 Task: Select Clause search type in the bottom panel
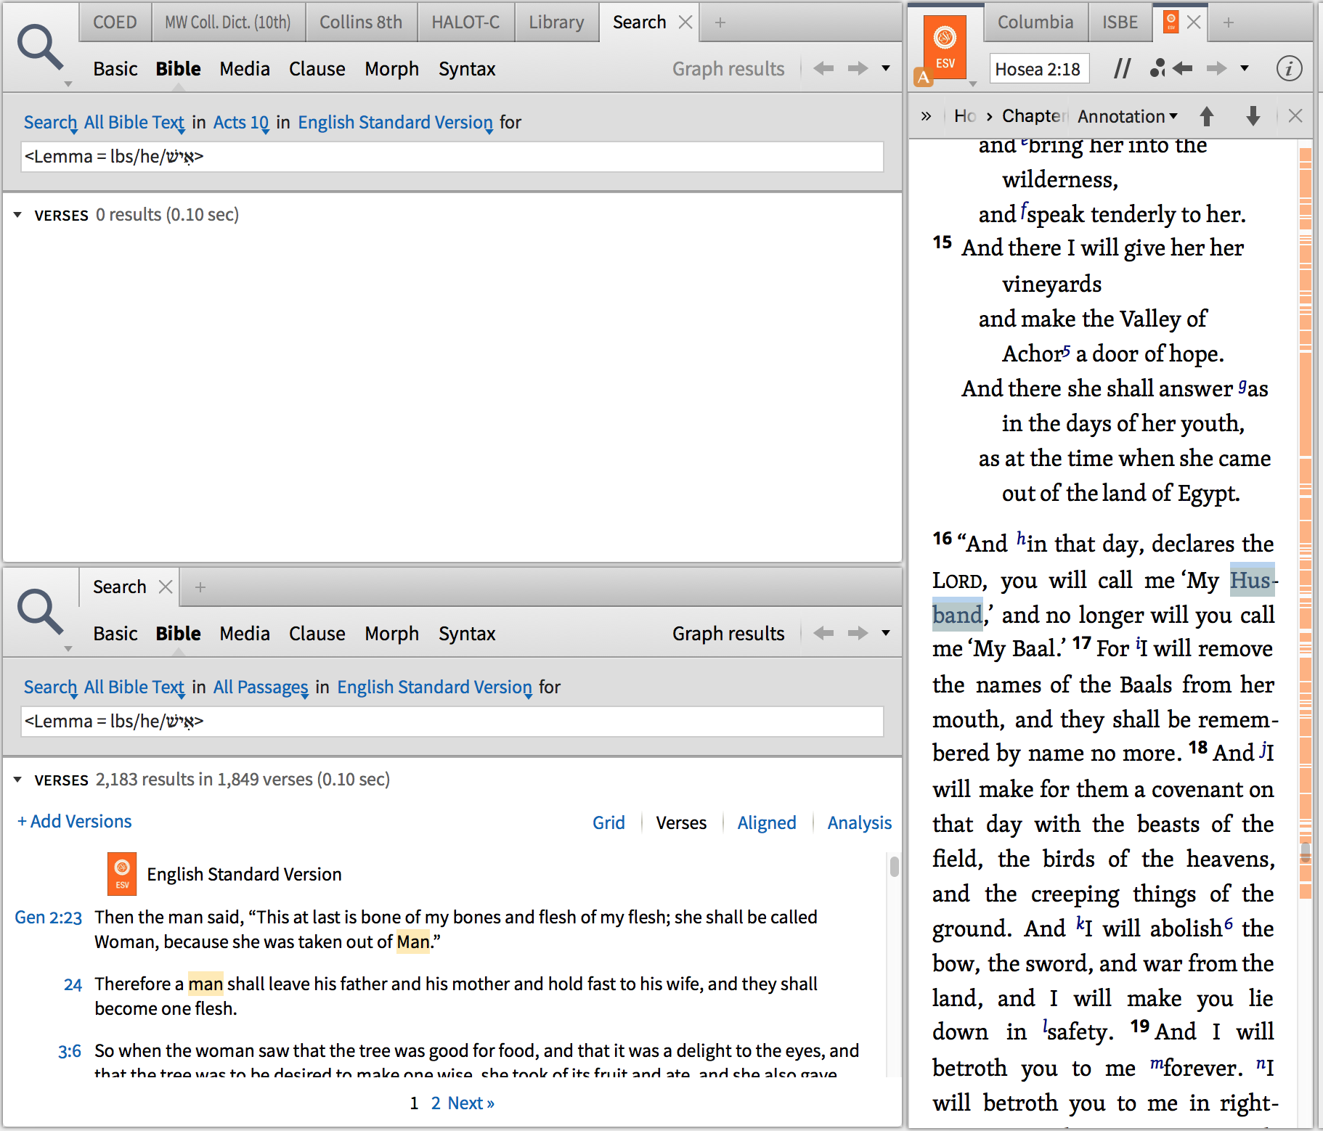coord(317,634)
